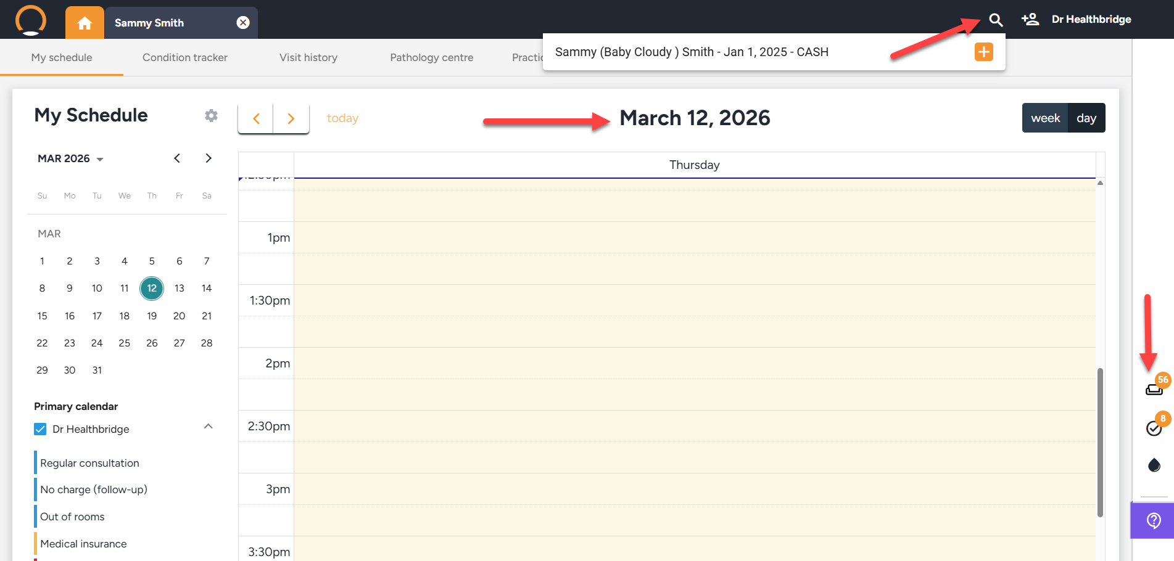This screenshot has height=561, width=1174.
Task: Open the waiting room couch icon
Action: click(x=1154, y=389)
